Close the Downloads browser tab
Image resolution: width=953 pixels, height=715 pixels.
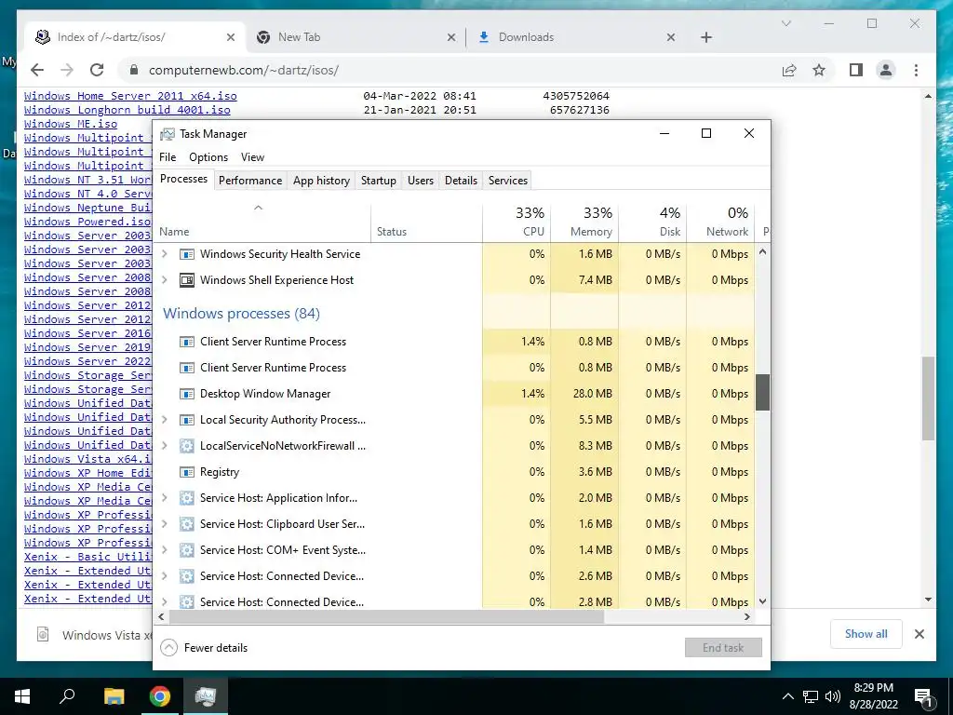click(x=670, y=37)
